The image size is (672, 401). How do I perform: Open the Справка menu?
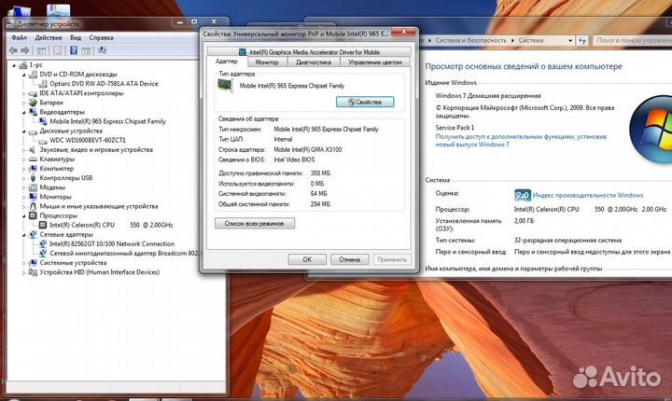[x=101, y=37]
